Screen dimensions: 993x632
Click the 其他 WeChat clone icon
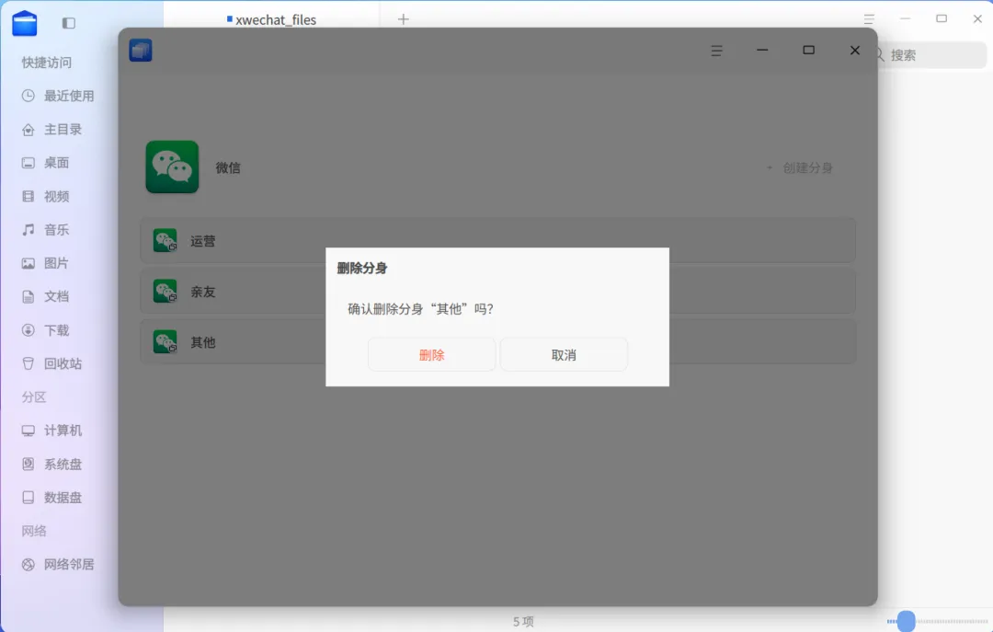click(165, 341)
